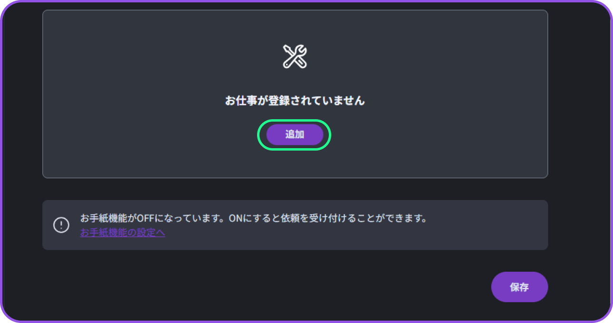Click the alert icon beside the letter notice
Image resolution: width=613 pixels, height=323 pixels.
click(61, 225)
